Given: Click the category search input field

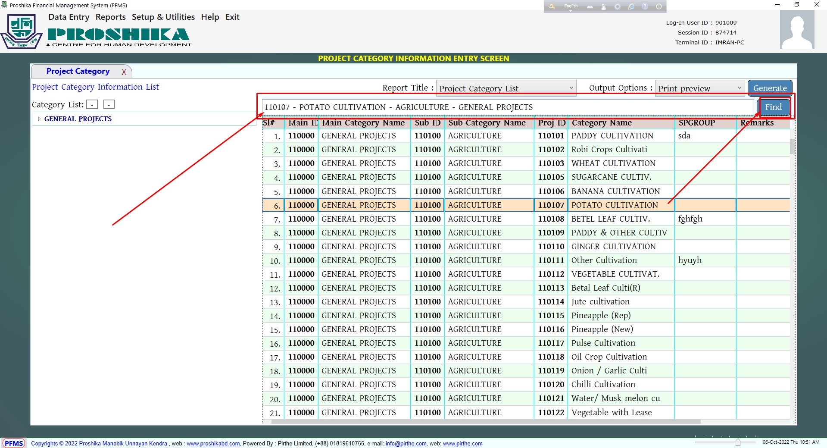Looking at the screenshot, I should pyautogui.click(x=508, y=107).
